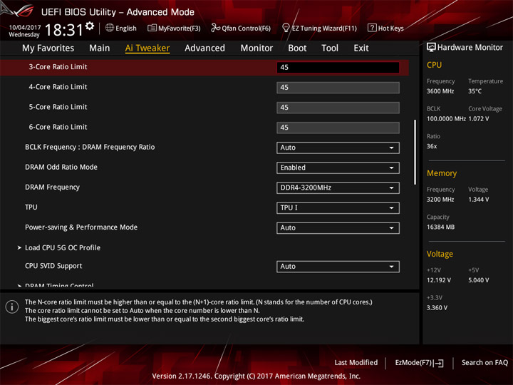
Task: Select the Ai Tweaker tab
Action: tap(147, 48)
